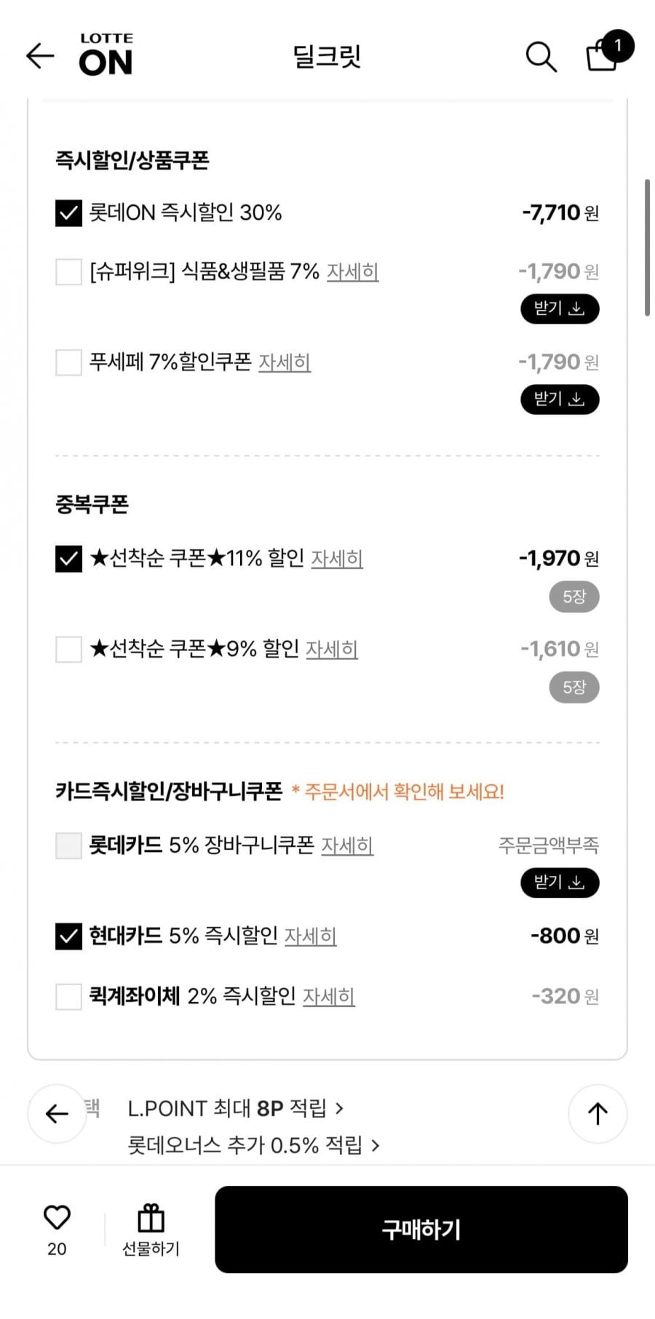Select 선착순 쿠폰 9% 할인 checkbox
This screenshot has height=1319, width=655.
pos(68,649)
